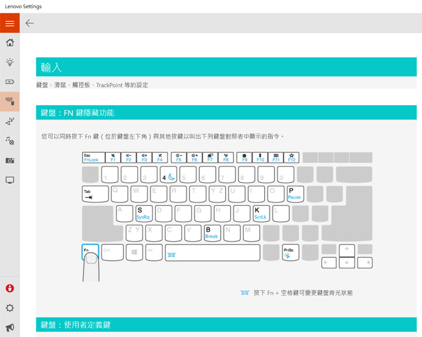
Task: Click the K ScrLk key
Action: (261, 214)
